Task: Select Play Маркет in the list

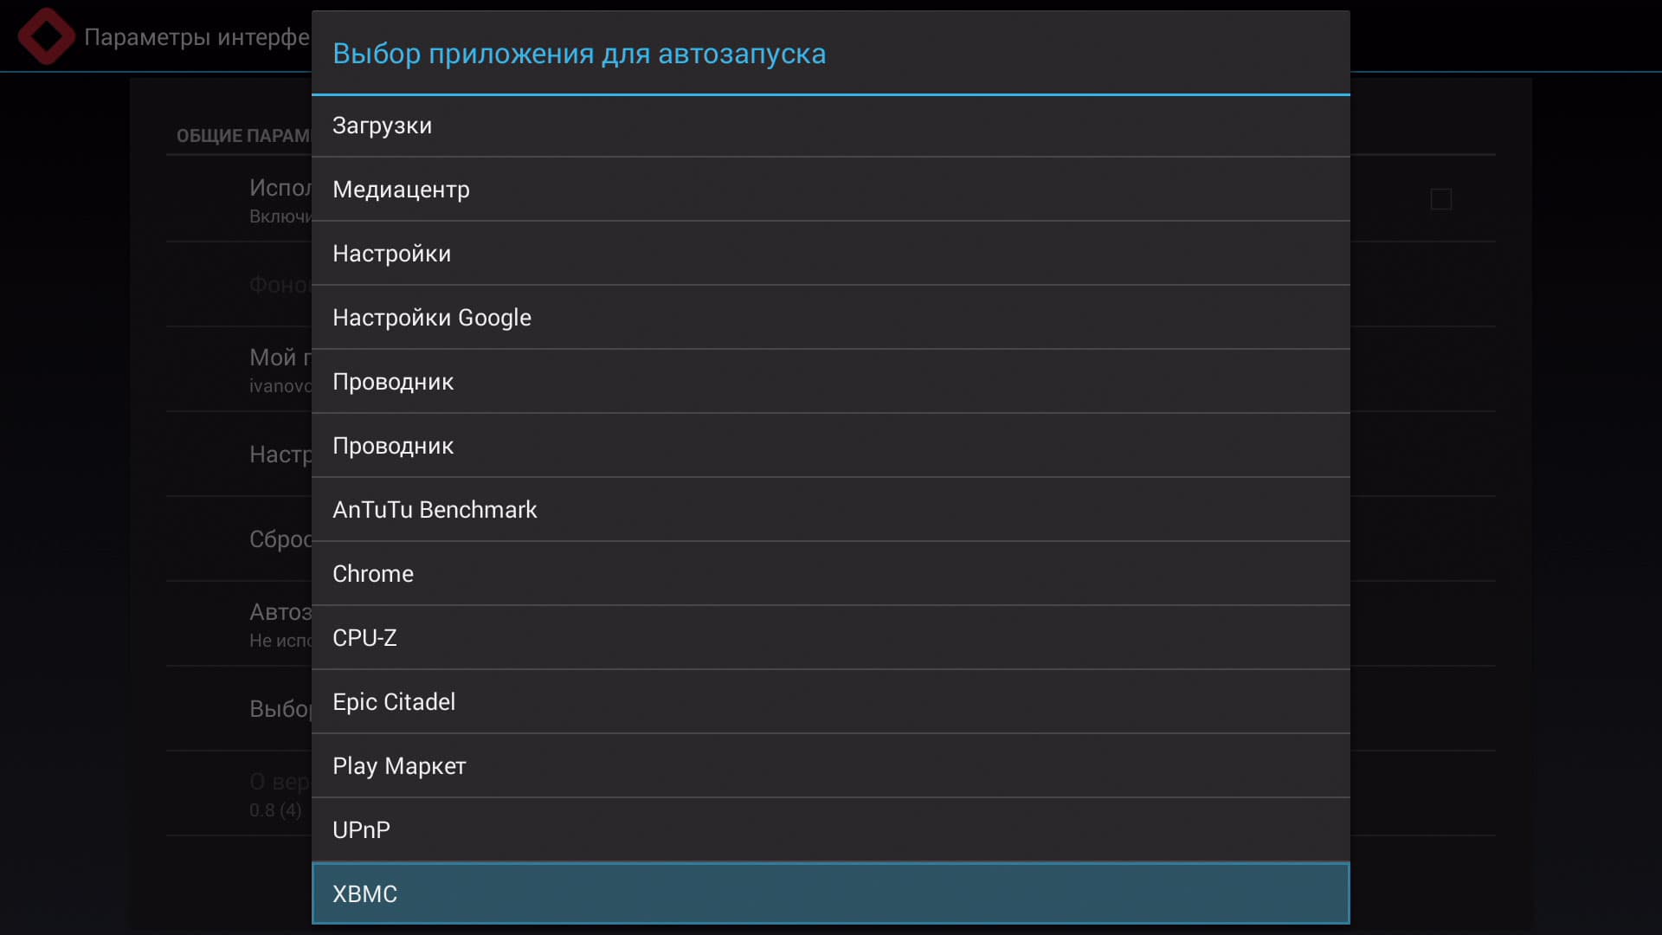Action: (829, 766)
